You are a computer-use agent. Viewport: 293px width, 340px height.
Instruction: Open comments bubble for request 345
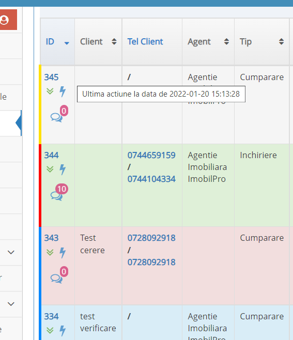point(57,117)
